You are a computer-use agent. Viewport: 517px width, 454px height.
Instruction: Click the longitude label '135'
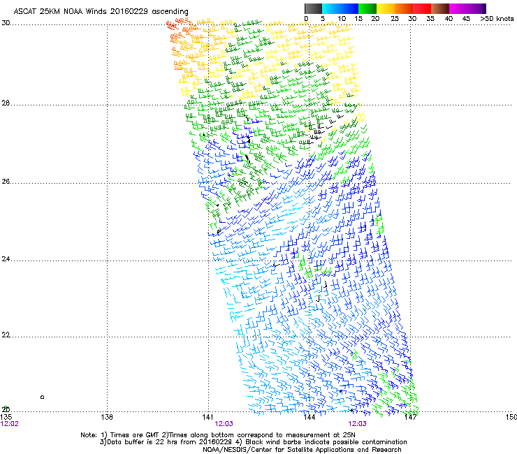[6, 417]
